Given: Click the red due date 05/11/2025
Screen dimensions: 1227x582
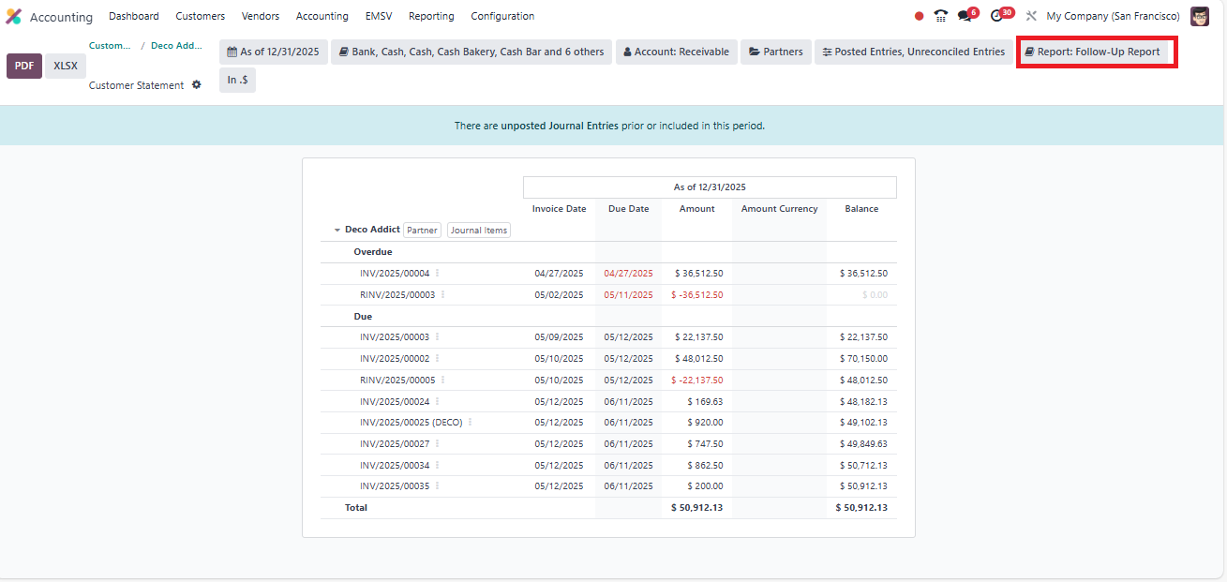Looking at the screenshot, I should point(629,294).
